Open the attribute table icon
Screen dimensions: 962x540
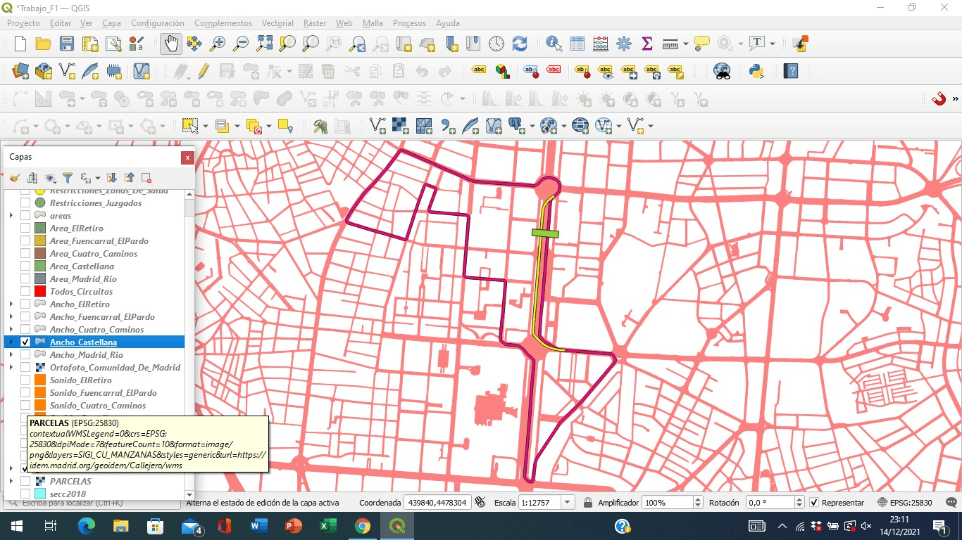point(577,44)
